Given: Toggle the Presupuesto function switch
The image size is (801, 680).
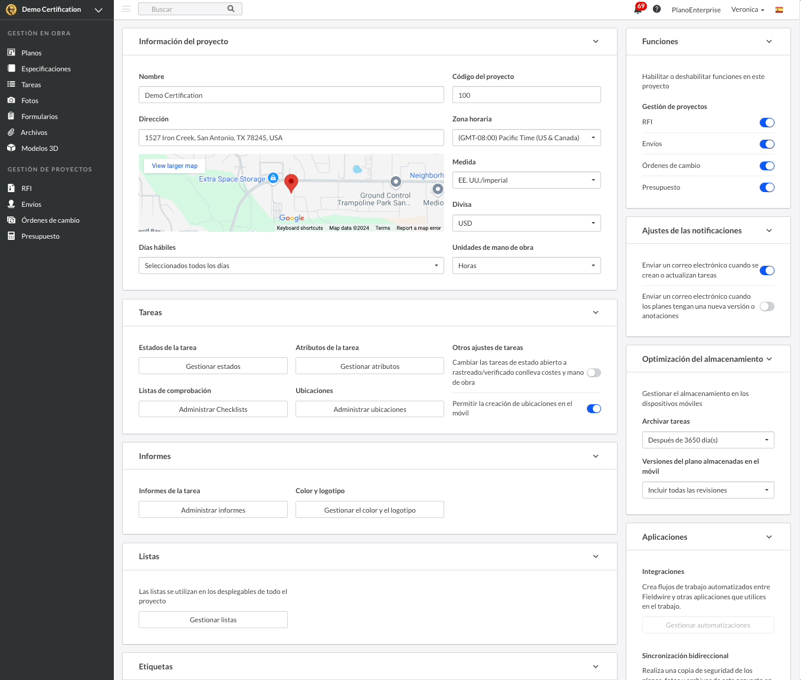Looking at the screenshot, I should [x=767, y=187].
